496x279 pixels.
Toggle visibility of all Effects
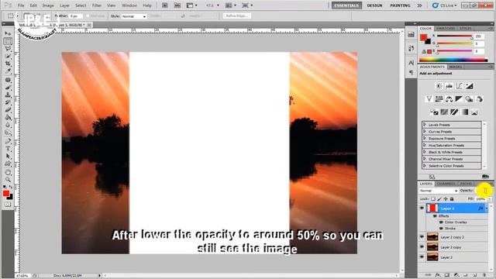coord(436,216)
